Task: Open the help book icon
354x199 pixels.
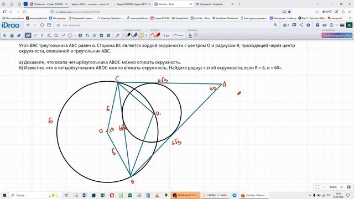Action: [317, 25]
